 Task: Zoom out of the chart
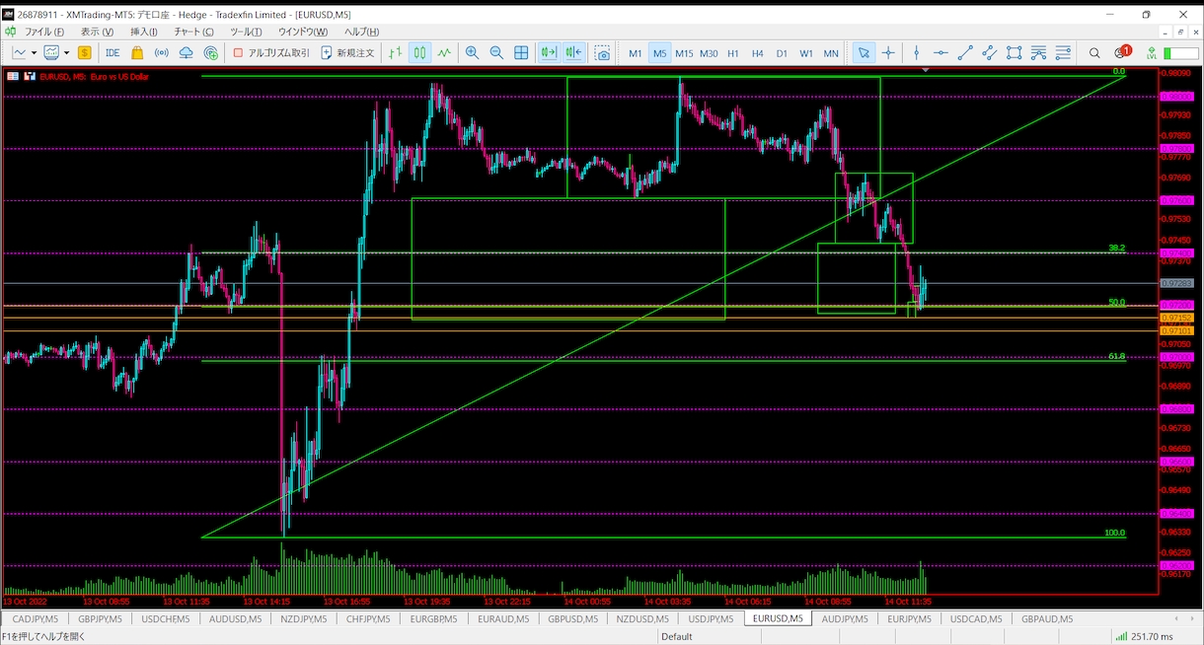tap(496, 53)
